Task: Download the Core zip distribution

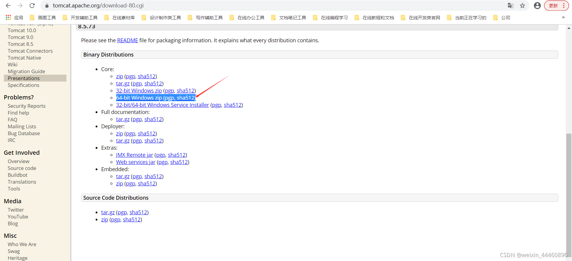Action: (x=119, y=76)
